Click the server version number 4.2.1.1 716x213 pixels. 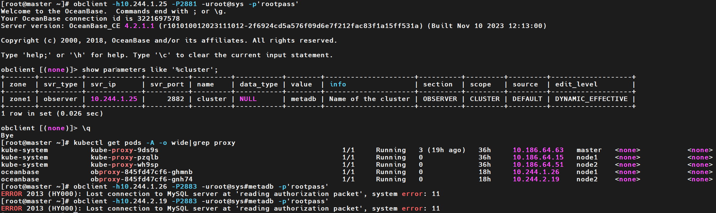coord(139,26)
